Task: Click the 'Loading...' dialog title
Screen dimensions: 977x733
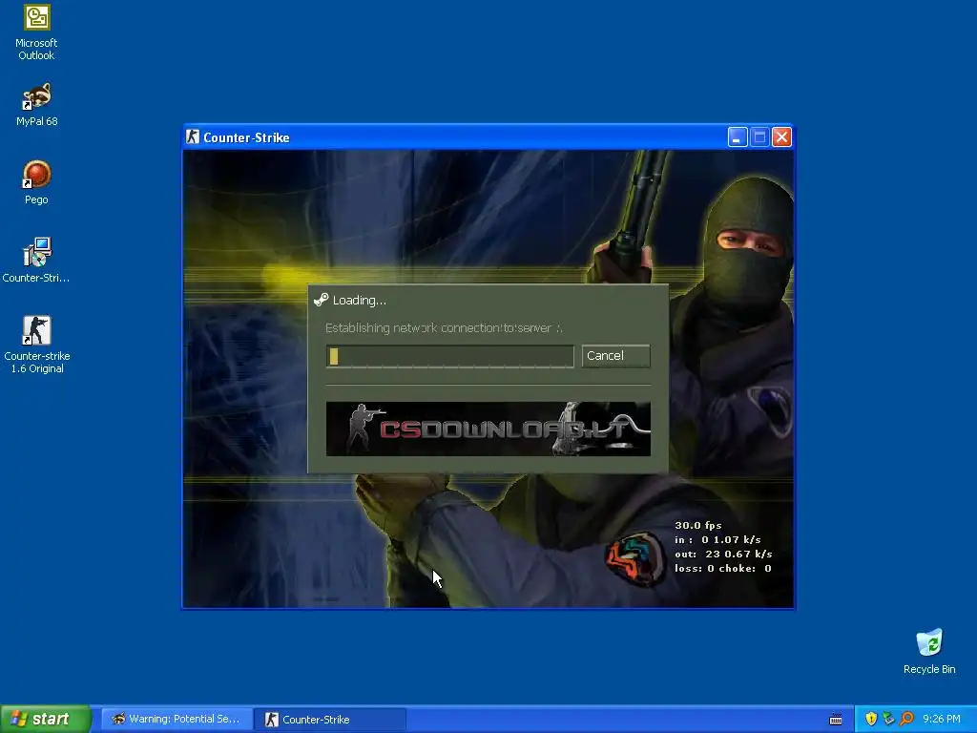Action: [x=359, y=301]
